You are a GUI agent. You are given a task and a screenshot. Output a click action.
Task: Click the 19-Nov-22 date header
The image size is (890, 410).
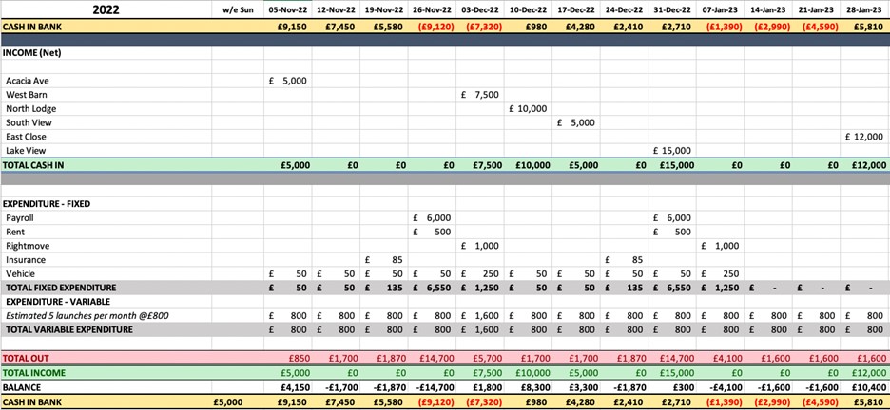(x=384, y=9)
